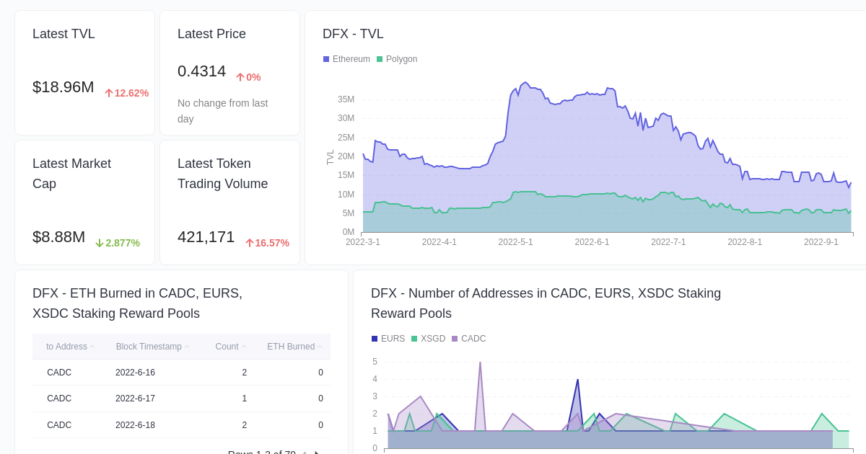Toggle the Ethereum series in the TVL chart legend
Viewport: 866px width, 454px height.
coord(346,59)
